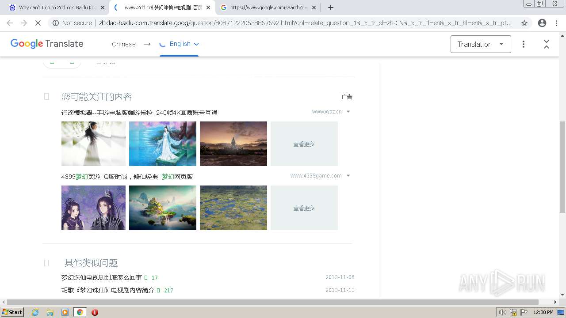The width and height of the screenshot is (566, 318).
Task: Click the 2013-11-13 date text
Action: pyautogui.click(x=340, y=290)
